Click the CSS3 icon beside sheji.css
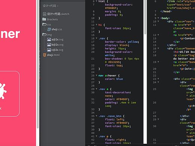Viewport: 195px width, 146px height. point(49,29)
